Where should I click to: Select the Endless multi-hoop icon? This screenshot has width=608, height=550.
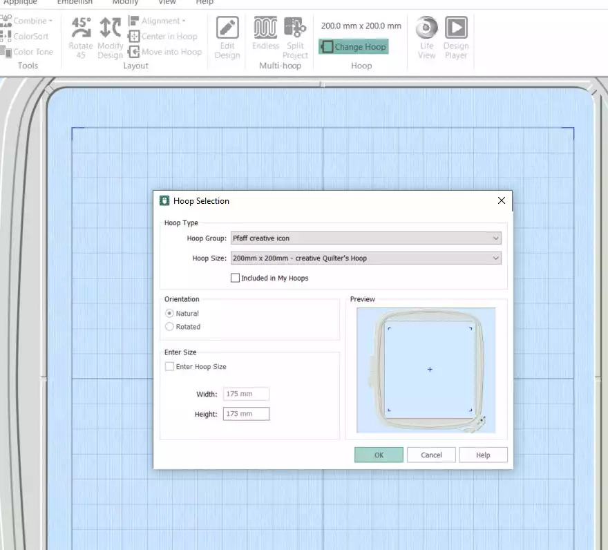pos(265,33)
